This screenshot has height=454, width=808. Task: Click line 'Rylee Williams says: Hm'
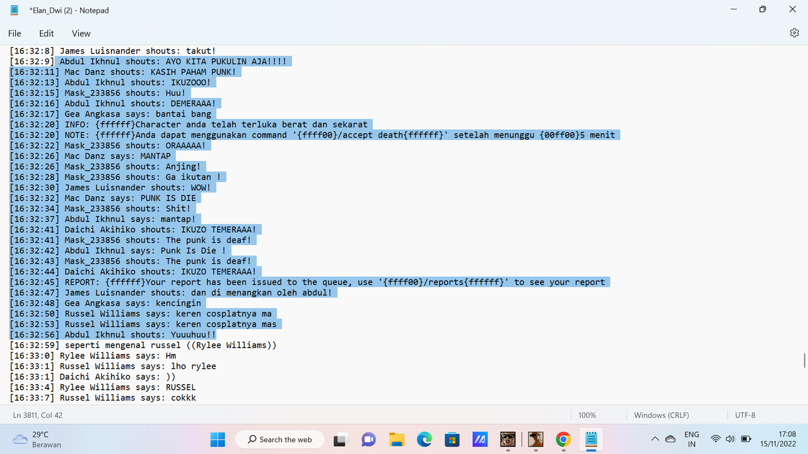pyautogui.click(x=92, y=356)
